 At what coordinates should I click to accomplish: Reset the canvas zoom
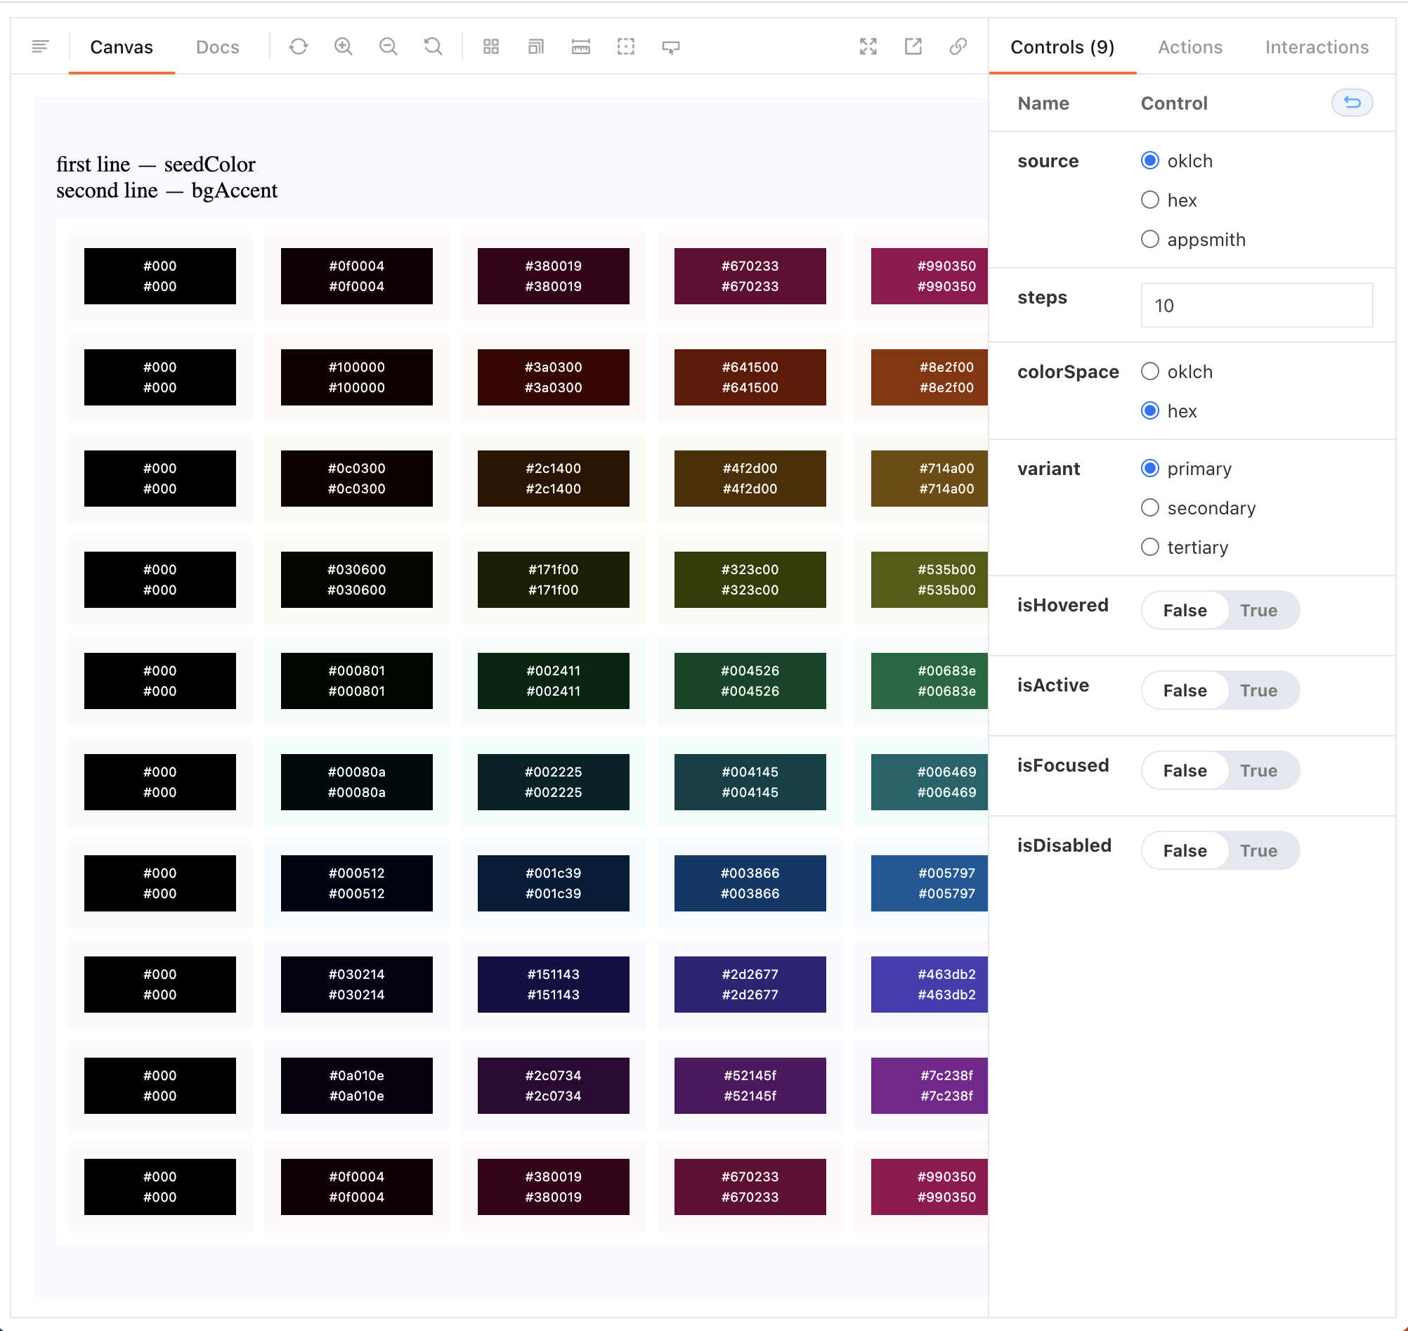click(433, 47)
